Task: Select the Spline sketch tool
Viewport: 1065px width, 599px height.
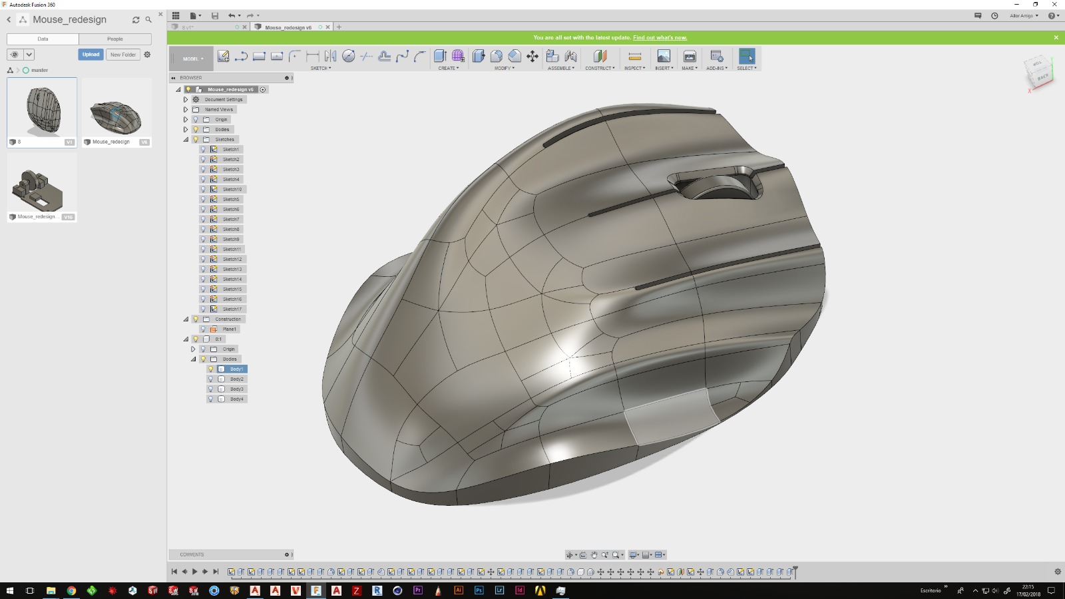Action: click(x=402, y=57)
